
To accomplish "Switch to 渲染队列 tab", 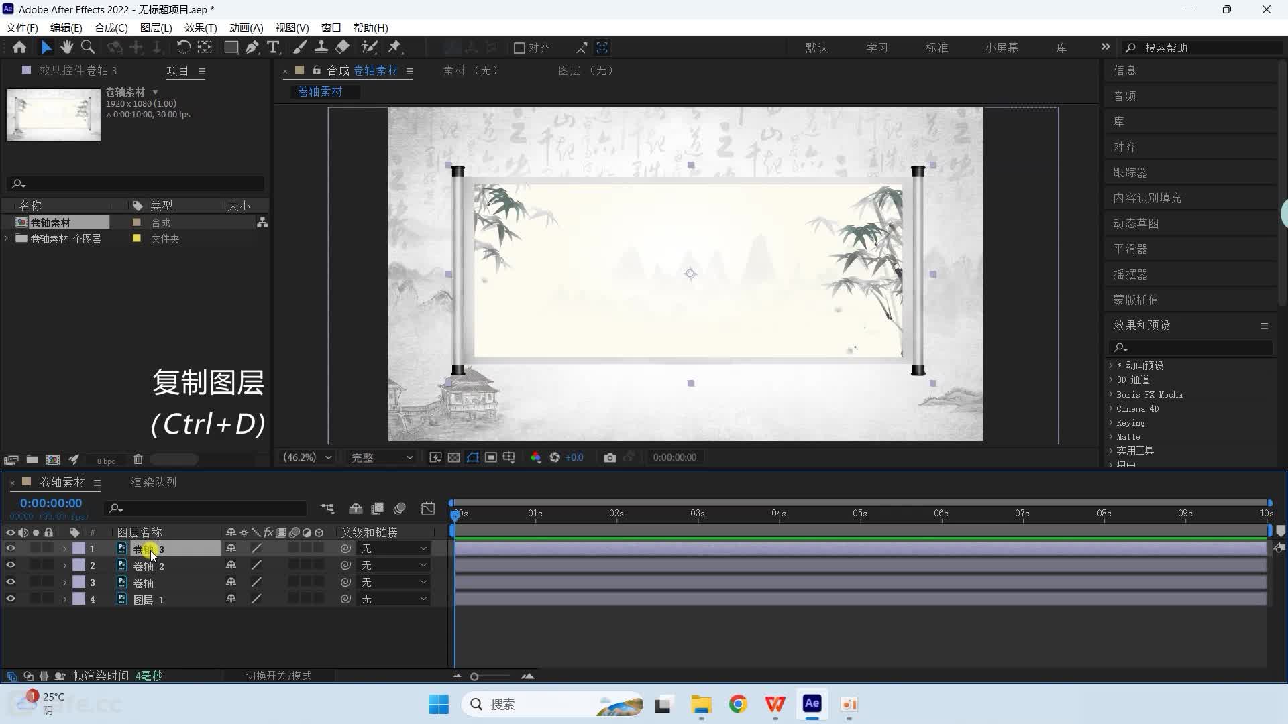I will [154, 482].
